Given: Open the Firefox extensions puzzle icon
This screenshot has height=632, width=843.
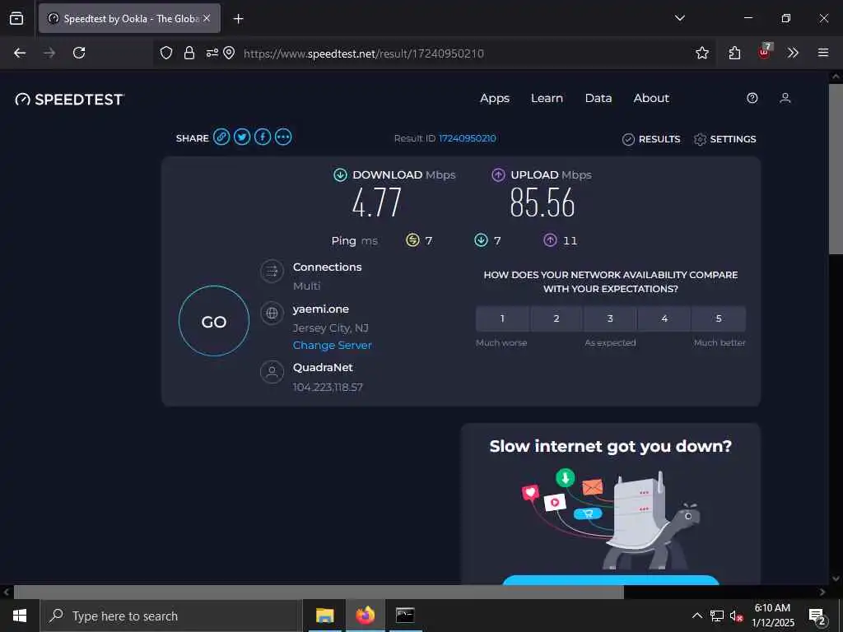Looking at the screenshot, I should pyautogui.click(x=734, y=53).
